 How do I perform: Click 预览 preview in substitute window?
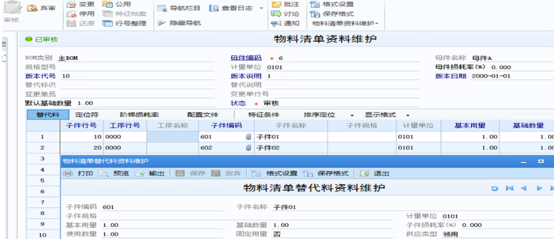114,173
